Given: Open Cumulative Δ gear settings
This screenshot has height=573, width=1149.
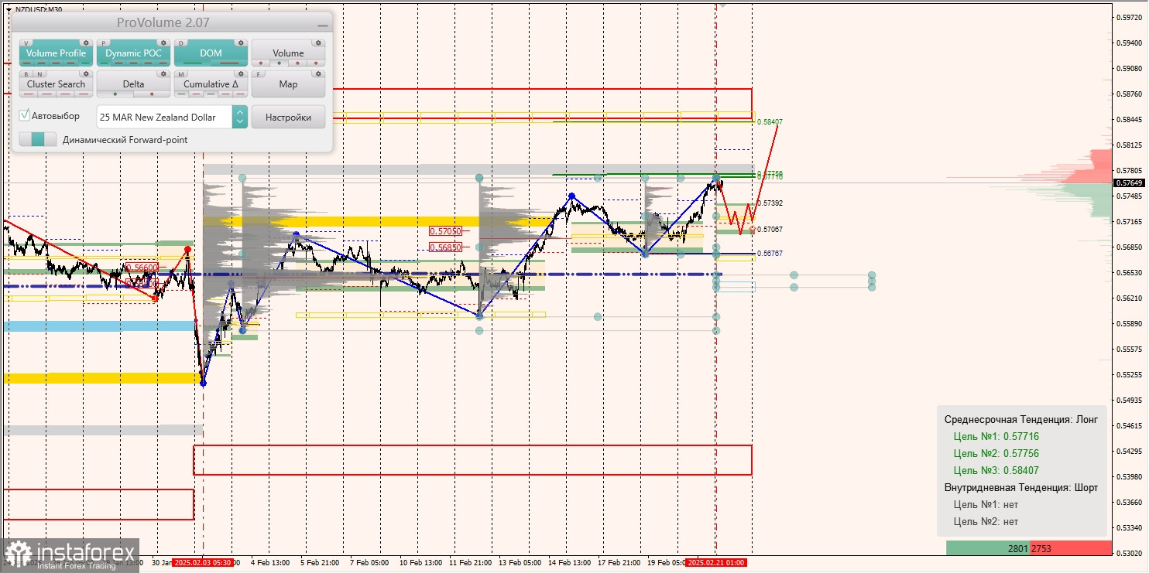Looking at the screenshot, I should [x=241, y=73].
